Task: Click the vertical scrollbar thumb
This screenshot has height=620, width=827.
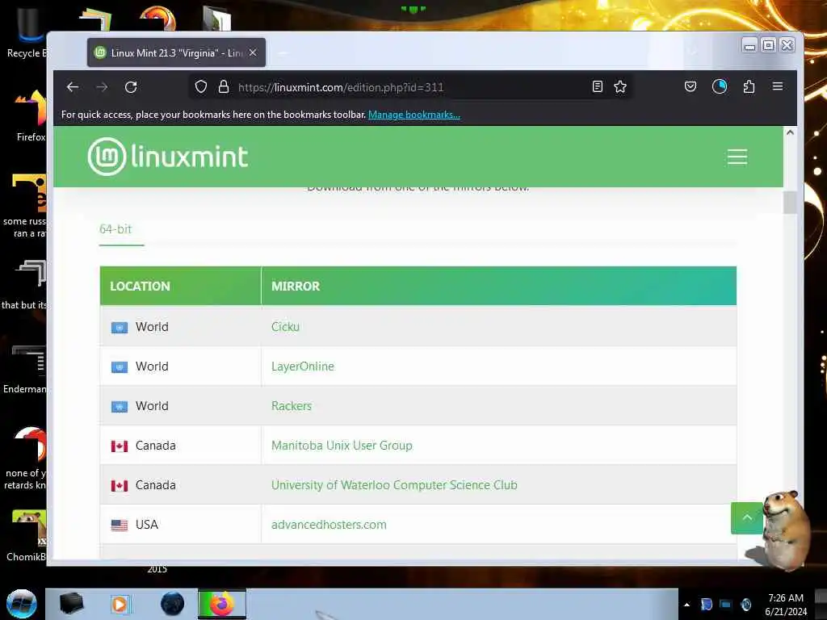Action: click(x=790, y=203)
